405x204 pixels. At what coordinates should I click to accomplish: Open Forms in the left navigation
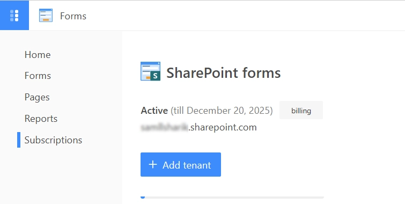pyautogui.click(x=38, y=76)
